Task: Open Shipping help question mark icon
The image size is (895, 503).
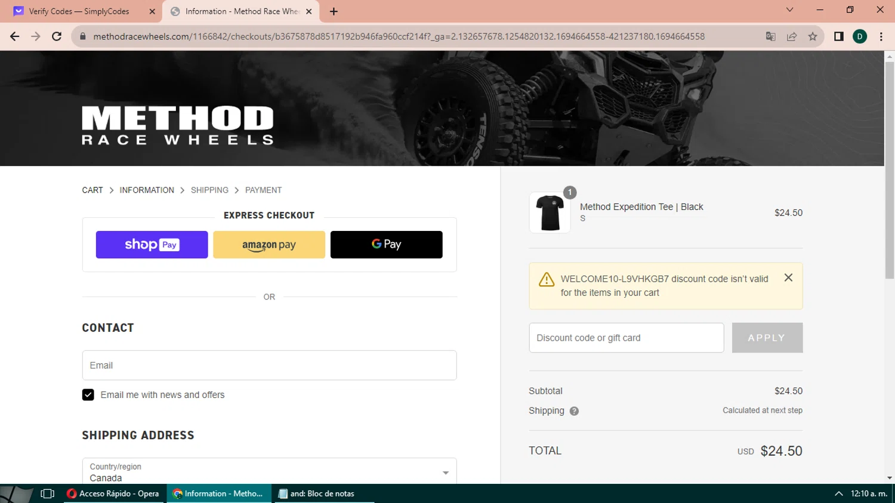Action: 574,411
